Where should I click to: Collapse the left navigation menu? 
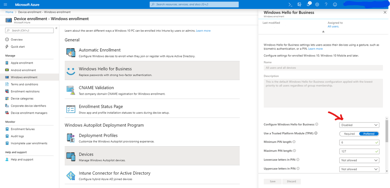coord(56,28)
